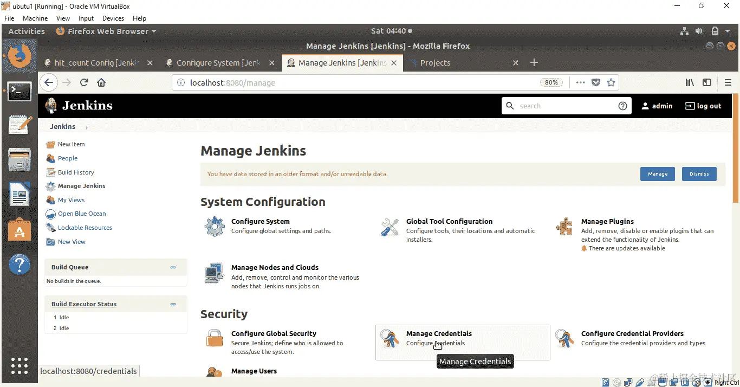Click the 80% page zoom control
Image resolution: width=740 pixels, height=387 pixels.
(551, 82)
